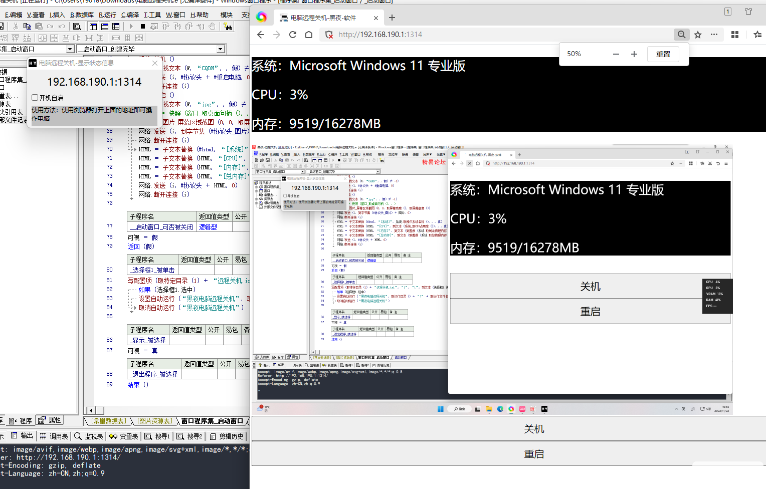Open new browser tab with plus
The width and height of the screenshot is (766, 489).
coord(392,18)
